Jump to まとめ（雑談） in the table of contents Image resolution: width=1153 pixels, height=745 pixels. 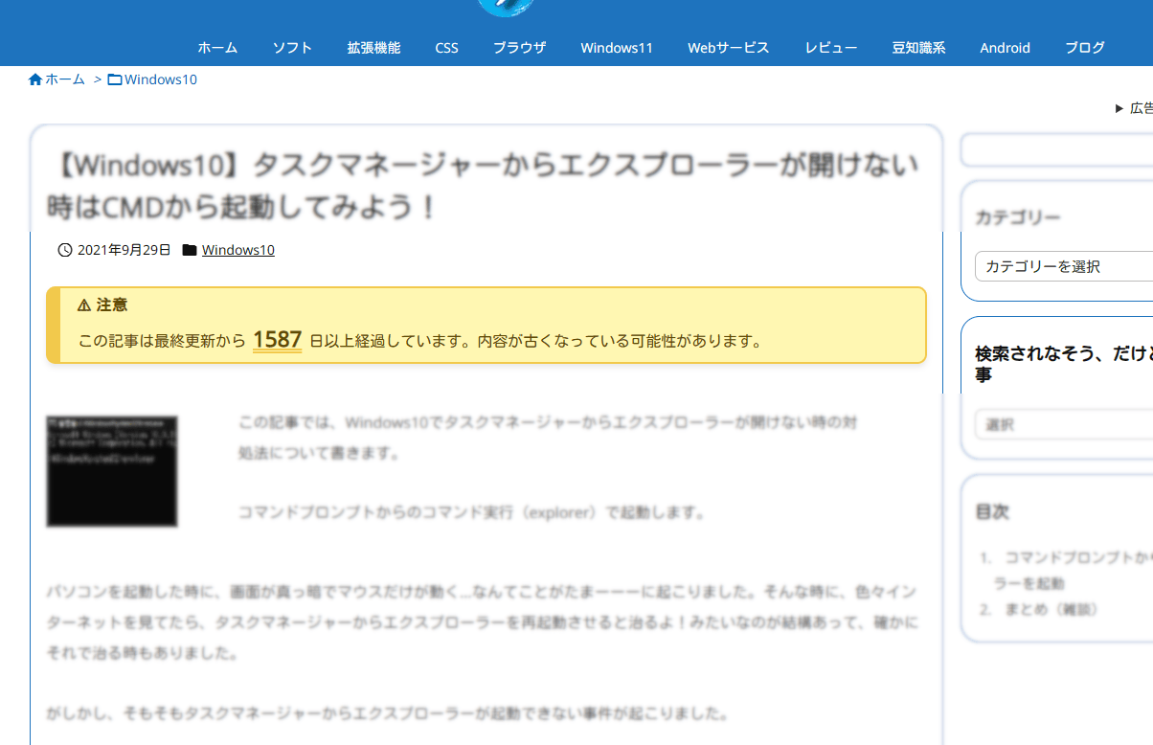(1051, 609)
